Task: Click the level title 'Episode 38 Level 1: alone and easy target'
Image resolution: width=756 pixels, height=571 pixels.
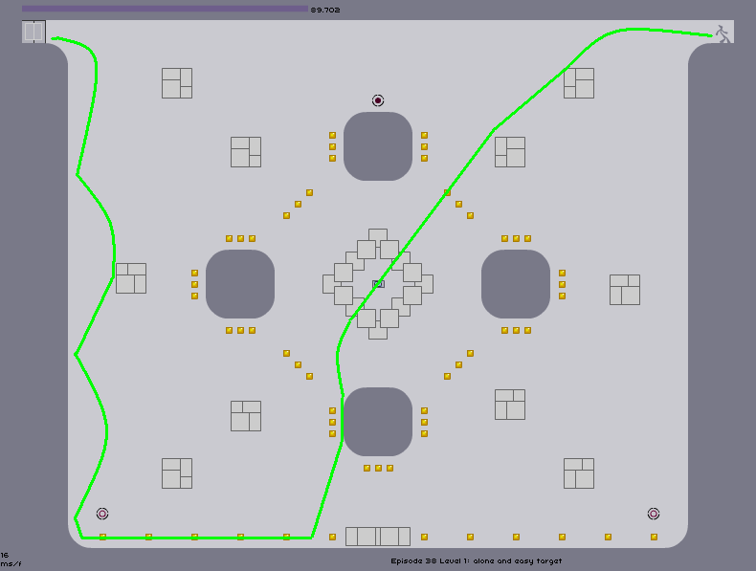Action: (x=477, y=560)
